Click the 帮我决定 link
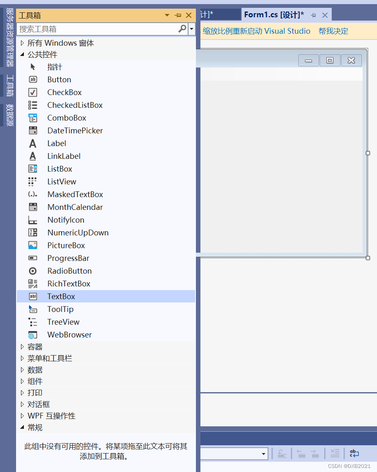The height and width of the screenshot is (472, 377). (333, 31)
